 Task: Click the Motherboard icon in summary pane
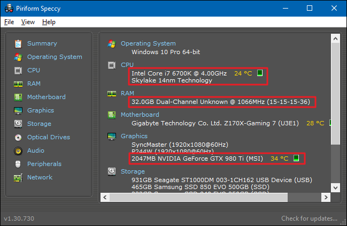(112, 115)
